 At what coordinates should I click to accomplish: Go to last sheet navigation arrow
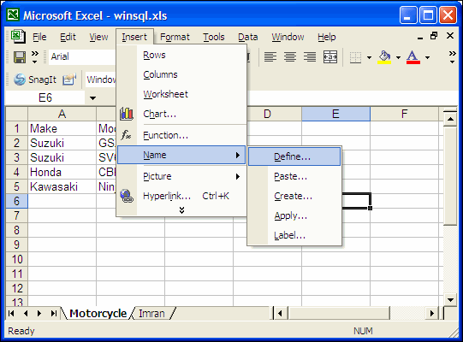pyautogui.click(x=53, y=314)
